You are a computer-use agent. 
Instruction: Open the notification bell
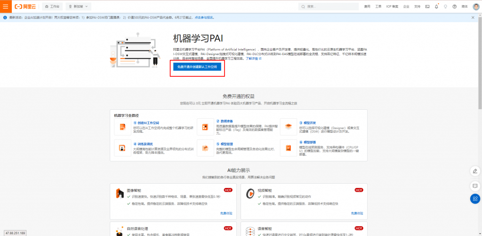[436, 7]
